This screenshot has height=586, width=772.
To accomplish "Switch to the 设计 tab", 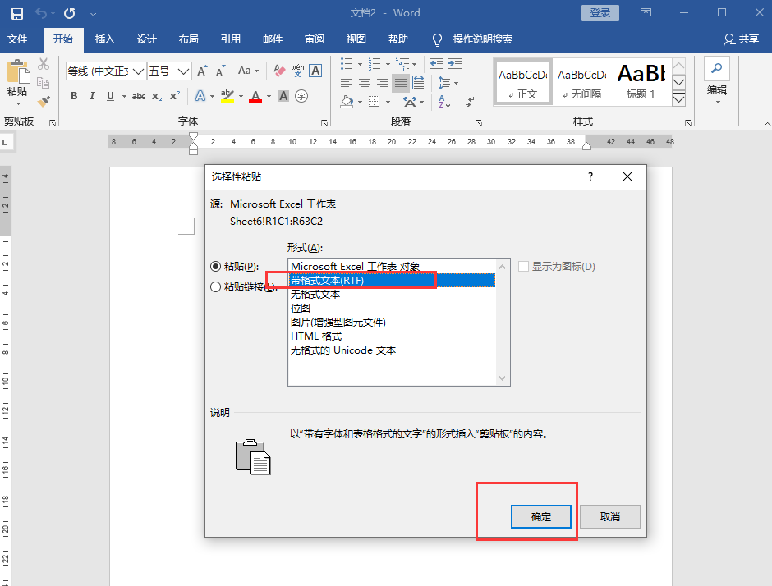I will click(147, 39).
